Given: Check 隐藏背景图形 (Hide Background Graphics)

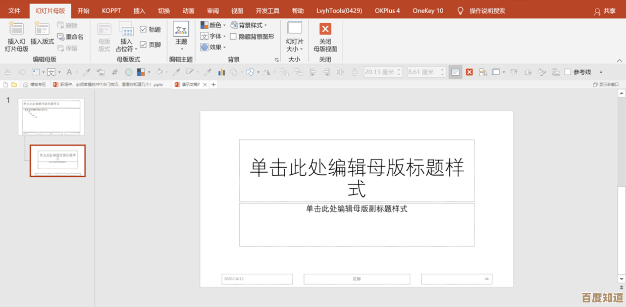Looking at the screenshot, I should (x=233, y=36).
